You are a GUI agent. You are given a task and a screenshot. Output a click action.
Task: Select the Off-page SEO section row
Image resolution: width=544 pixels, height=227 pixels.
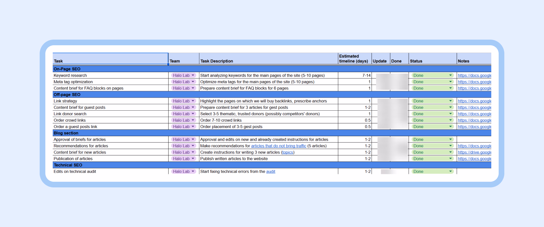272,95
